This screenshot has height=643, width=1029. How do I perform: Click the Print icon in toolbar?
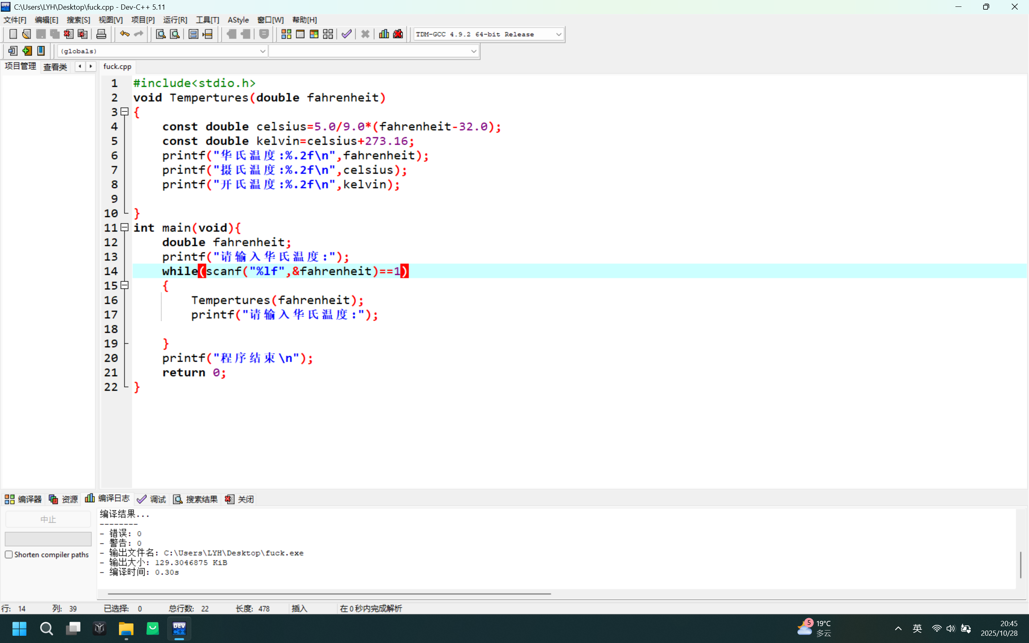point(101,34)
